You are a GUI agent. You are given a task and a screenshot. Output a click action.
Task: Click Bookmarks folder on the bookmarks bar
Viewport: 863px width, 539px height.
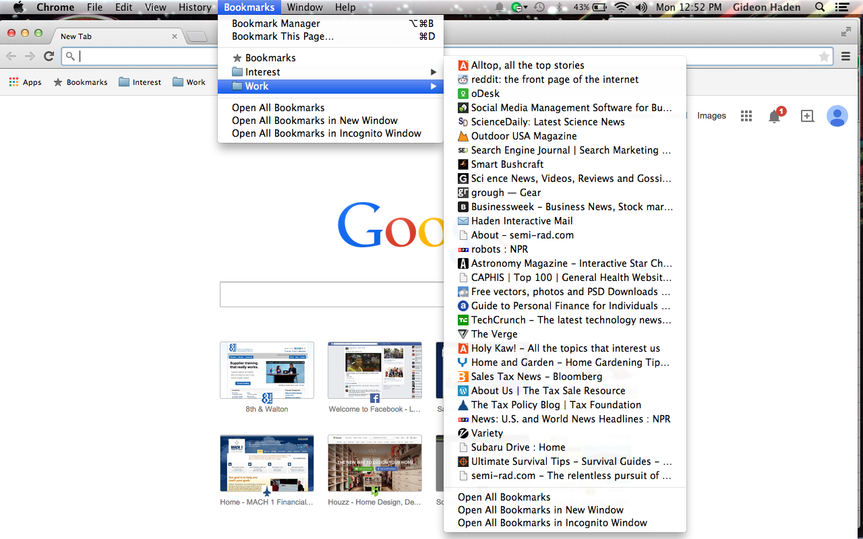click(x=80, y=82)
